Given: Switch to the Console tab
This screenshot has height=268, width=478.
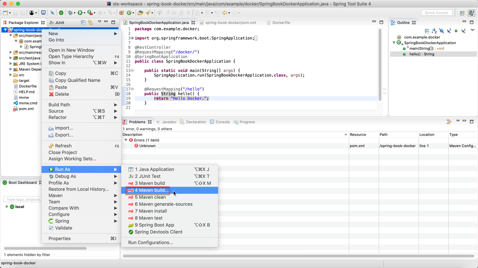Looking at the screenshot, I should (222, 122).
